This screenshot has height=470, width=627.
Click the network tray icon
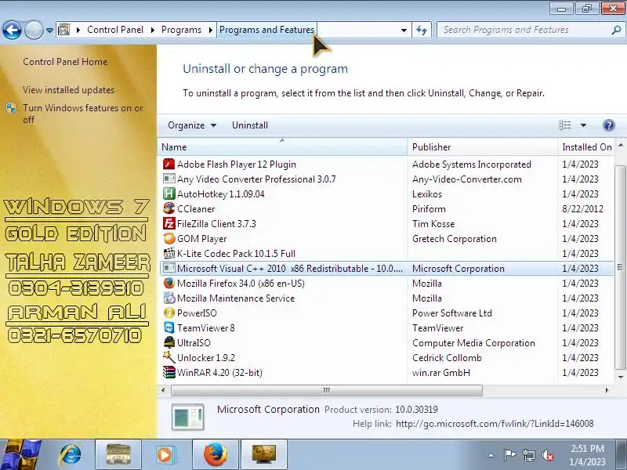[528, 455]
